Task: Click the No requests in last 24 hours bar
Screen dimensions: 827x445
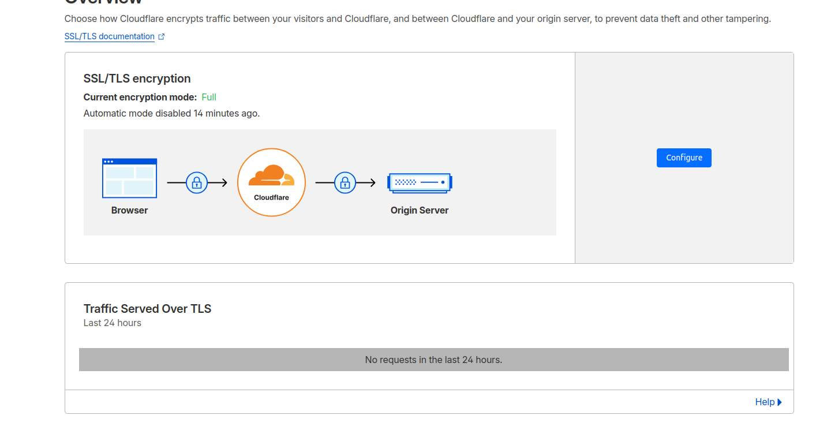Action: coord(433,359)
